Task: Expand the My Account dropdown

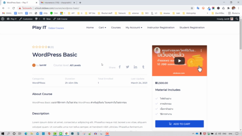Action: [x=134, y=28]
